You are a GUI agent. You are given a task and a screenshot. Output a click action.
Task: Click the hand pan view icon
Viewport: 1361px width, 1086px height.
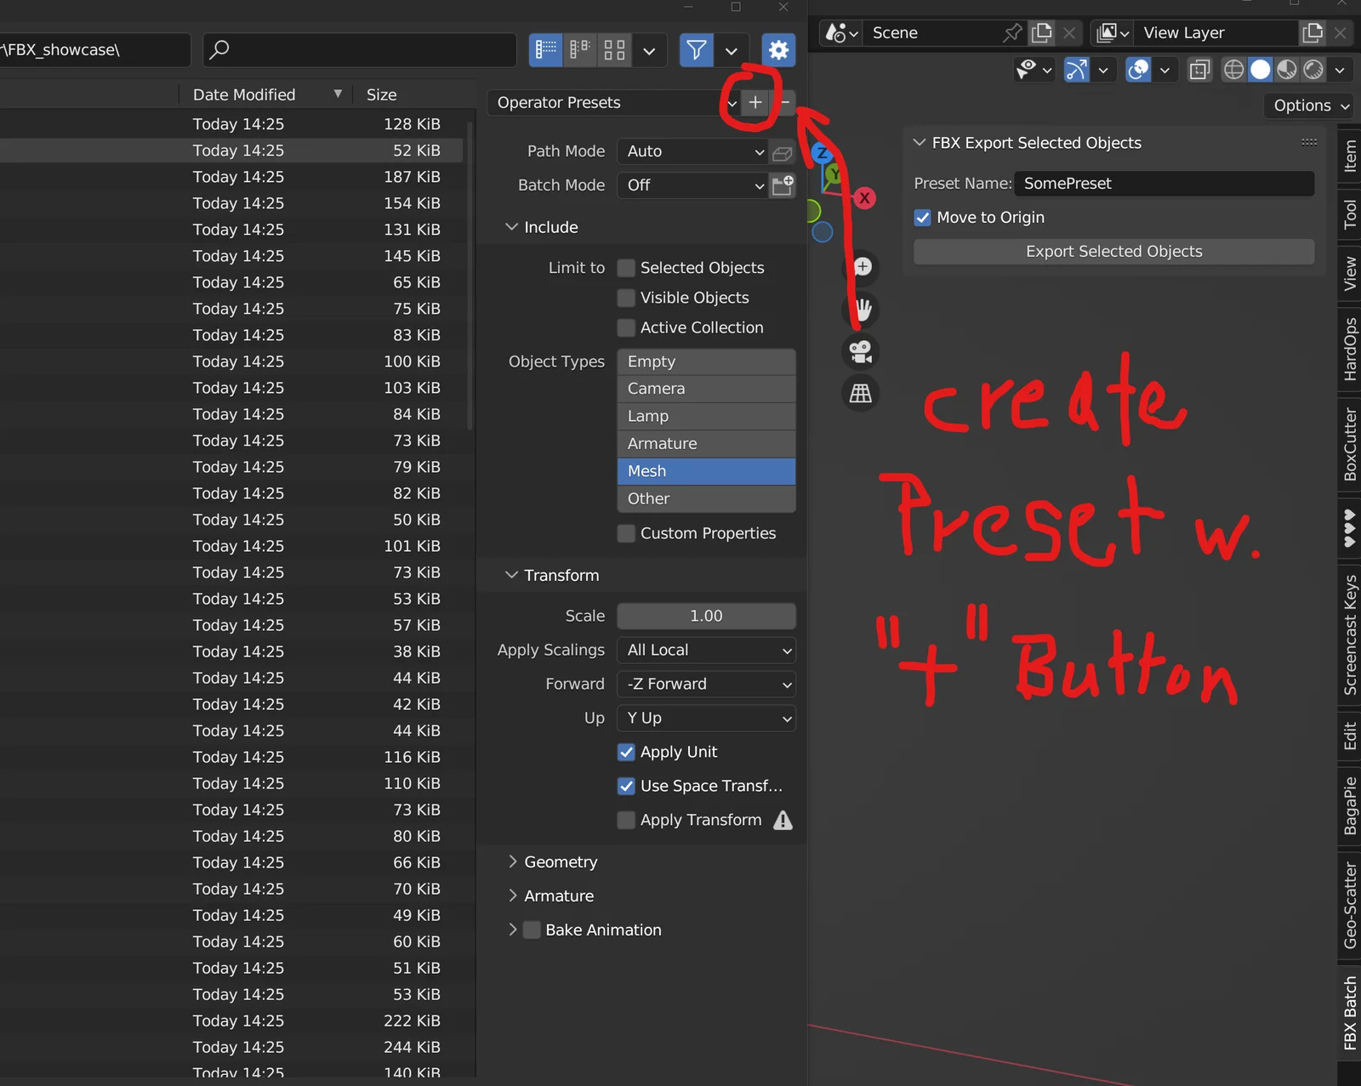tap(863, 310)
